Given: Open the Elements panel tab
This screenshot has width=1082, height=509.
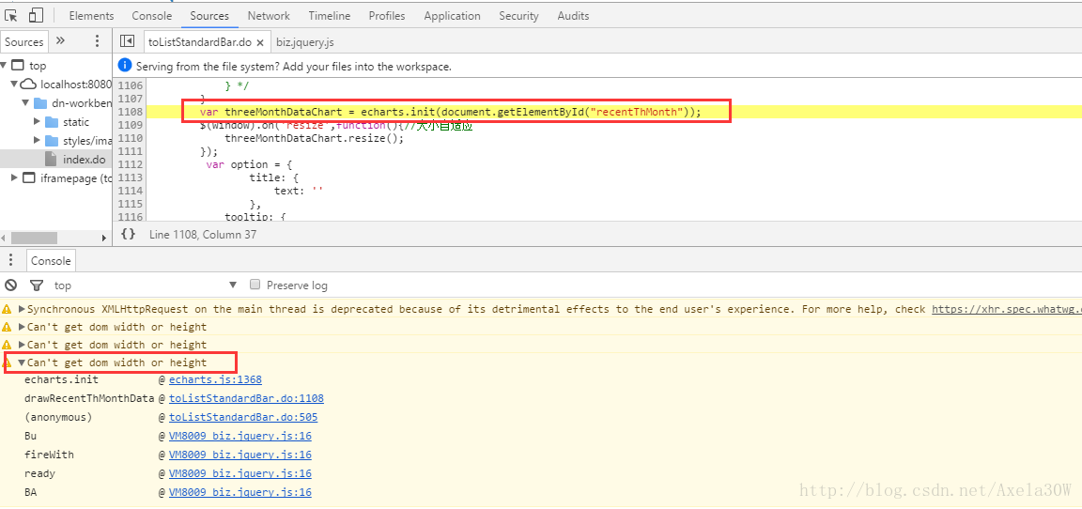Looking at the screenshot, I should tap(91, 15).
